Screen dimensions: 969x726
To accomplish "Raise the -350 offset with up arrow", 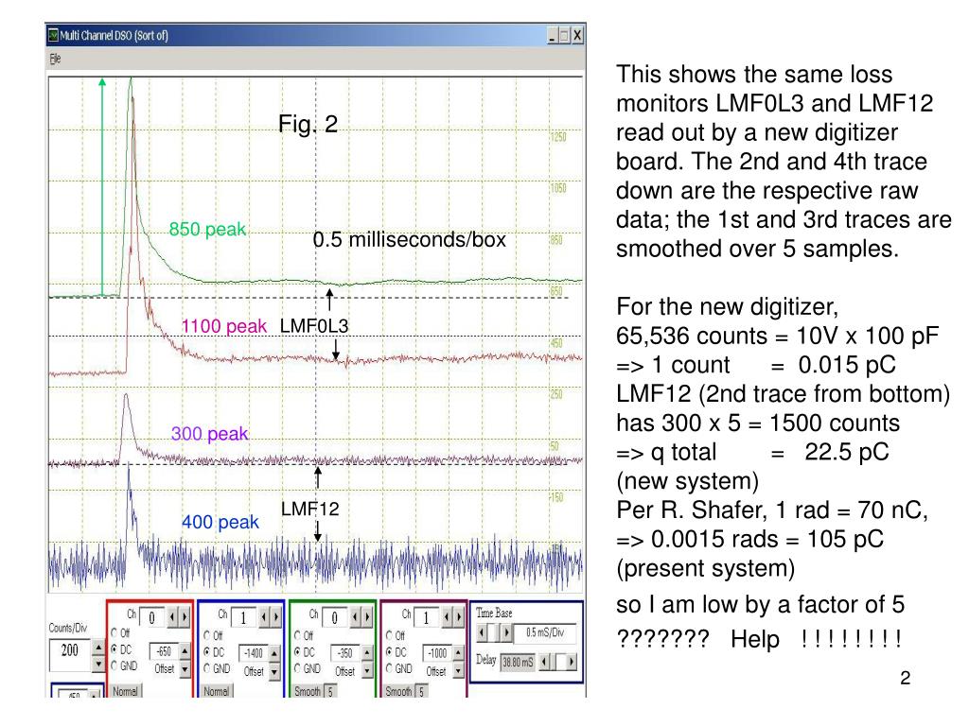I will point(367,652).
